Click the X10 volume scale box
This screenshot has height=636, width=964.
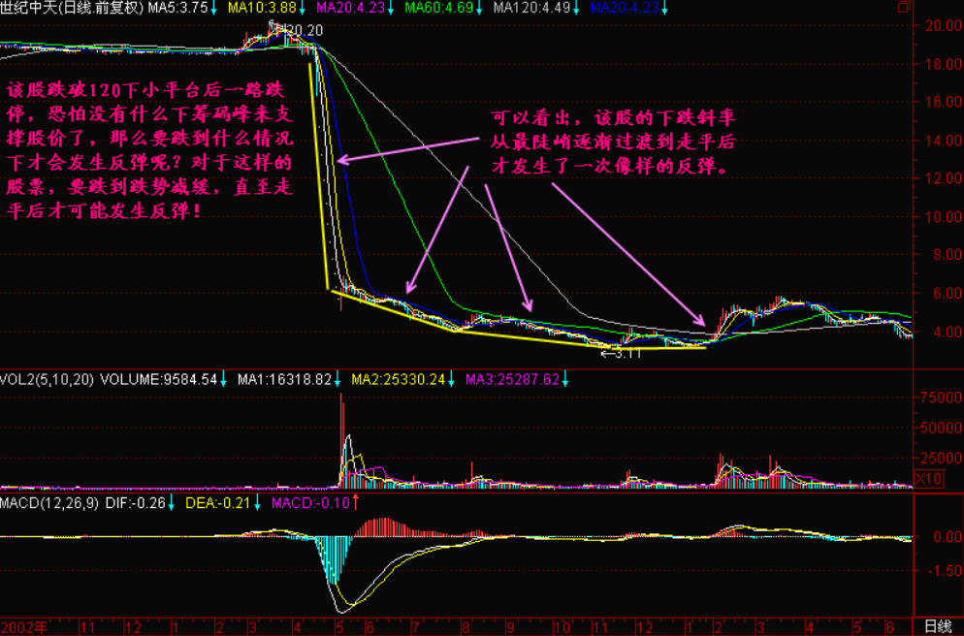[x=929, y=478]
